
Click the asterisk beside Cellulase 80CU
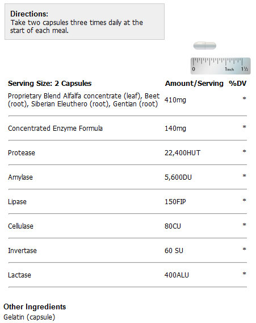244,225
